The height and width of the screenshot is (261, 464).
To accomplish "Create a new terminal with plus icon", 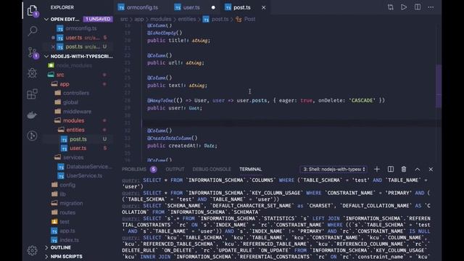I will pyautogui.click(x=377, y=169).
